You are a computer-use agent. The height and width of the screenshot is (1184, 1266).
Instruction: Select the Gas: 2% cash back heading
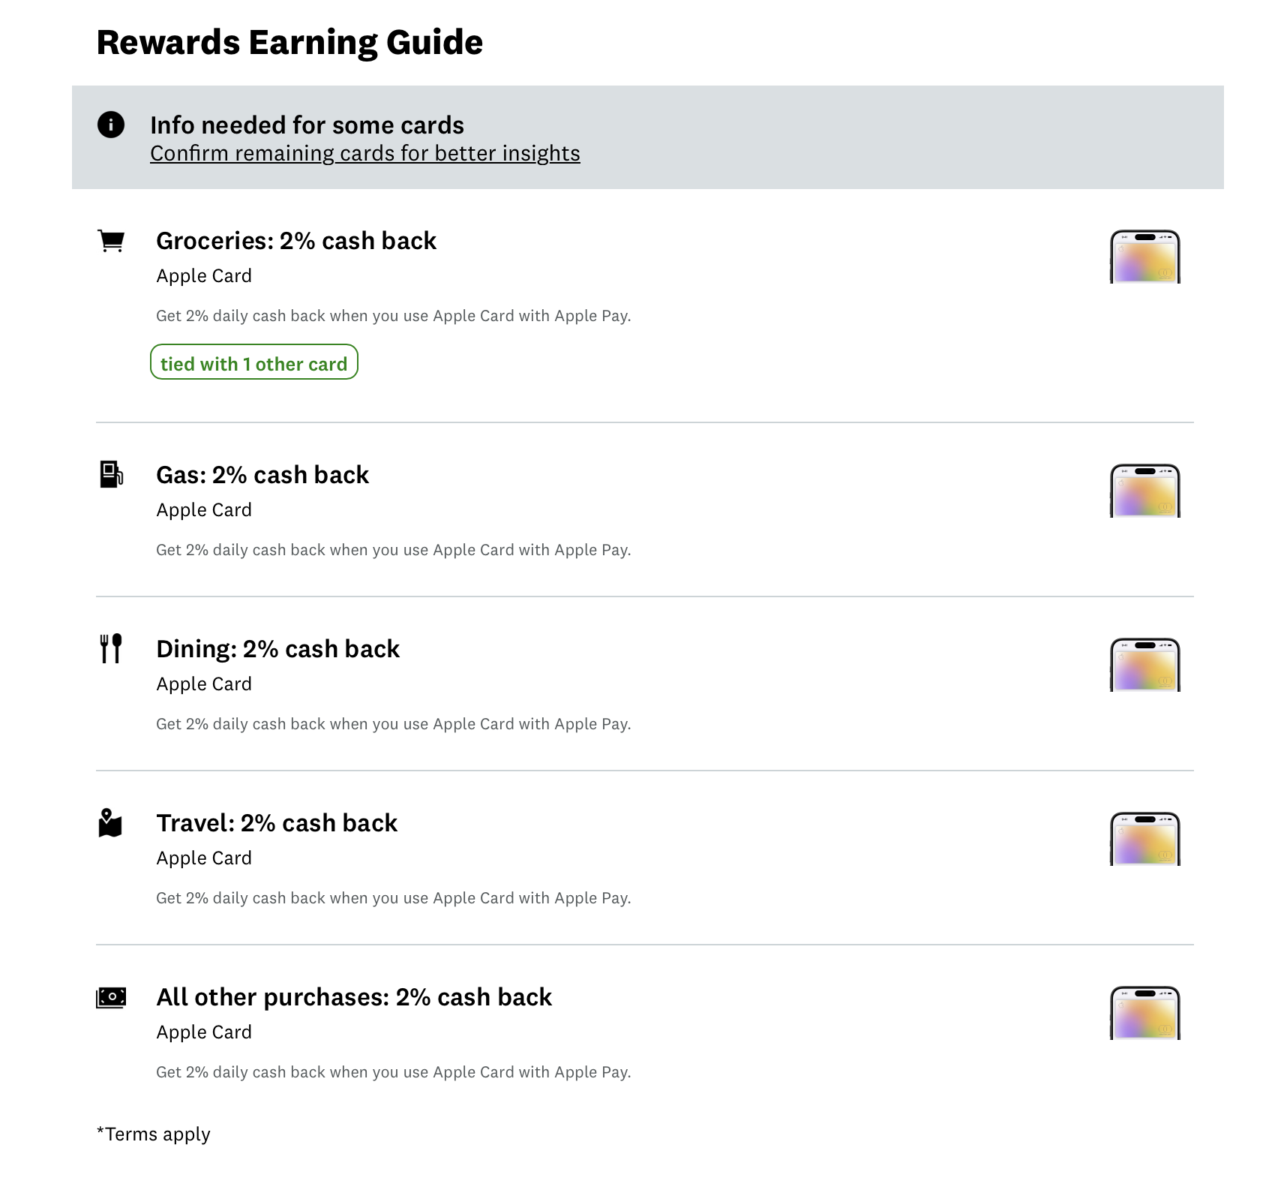(262, 475)
